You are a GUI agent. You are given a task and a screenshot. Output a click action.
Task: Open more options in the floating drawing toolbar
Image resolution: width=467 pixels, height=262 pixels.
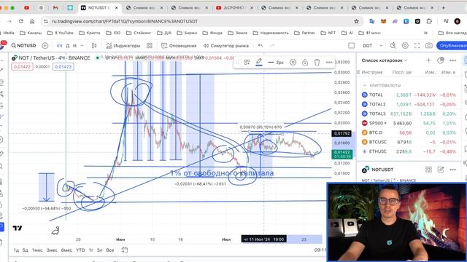pos(329,62)
